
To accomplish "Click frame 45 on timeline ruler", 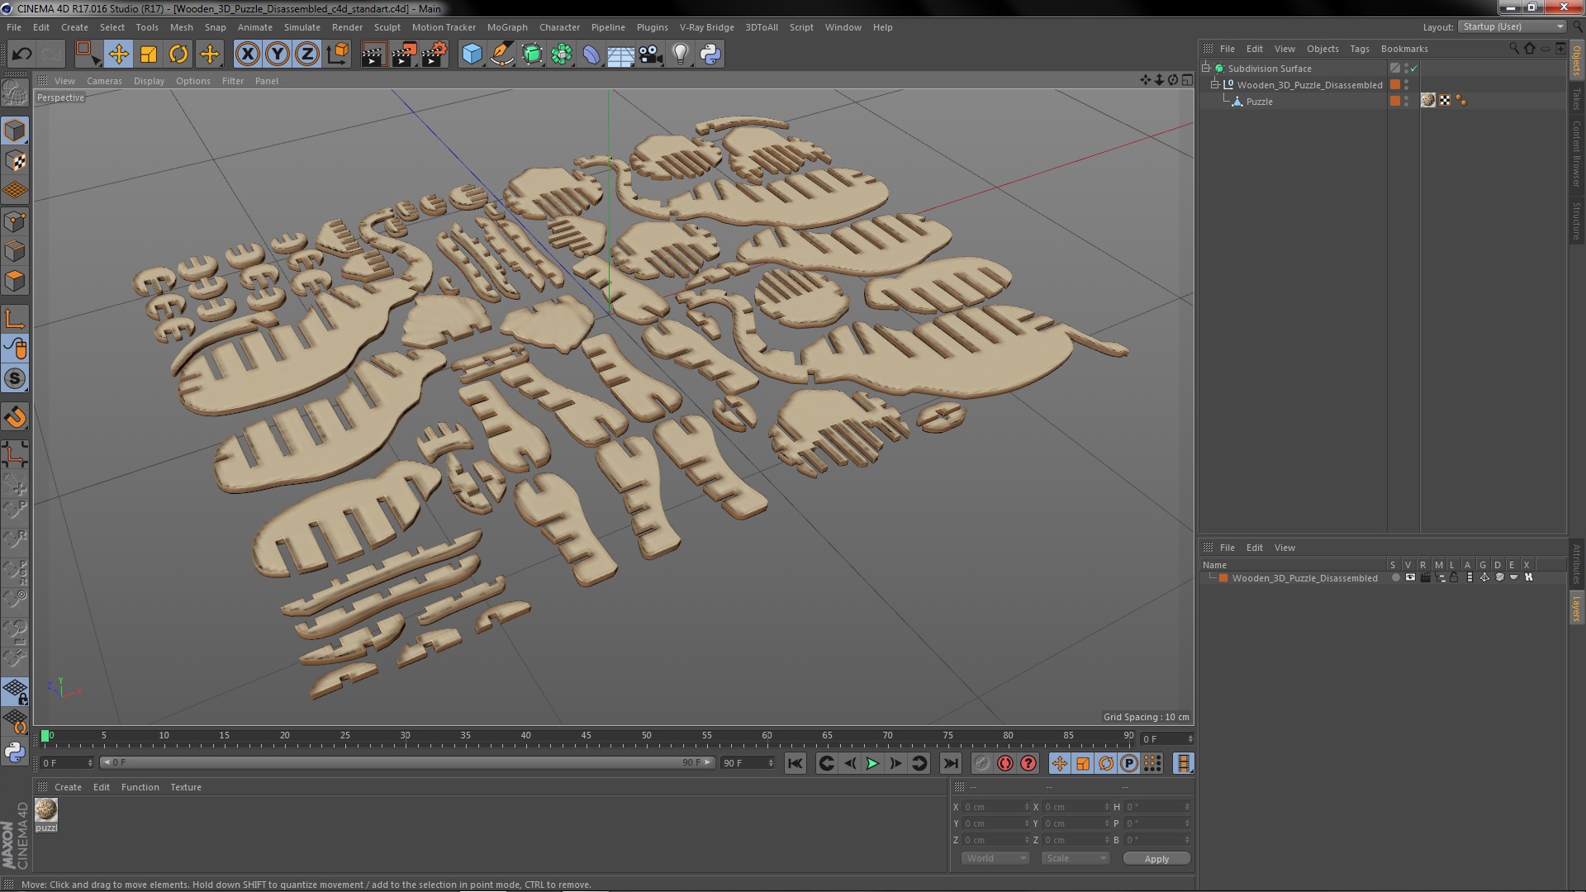I will (x=586, y=736).
